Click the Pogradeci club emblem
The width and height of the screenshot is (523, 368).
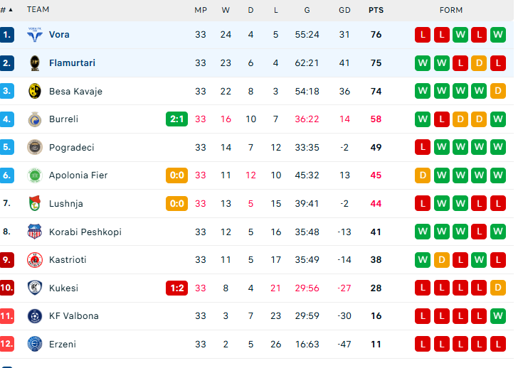click(x=34, y=147)
